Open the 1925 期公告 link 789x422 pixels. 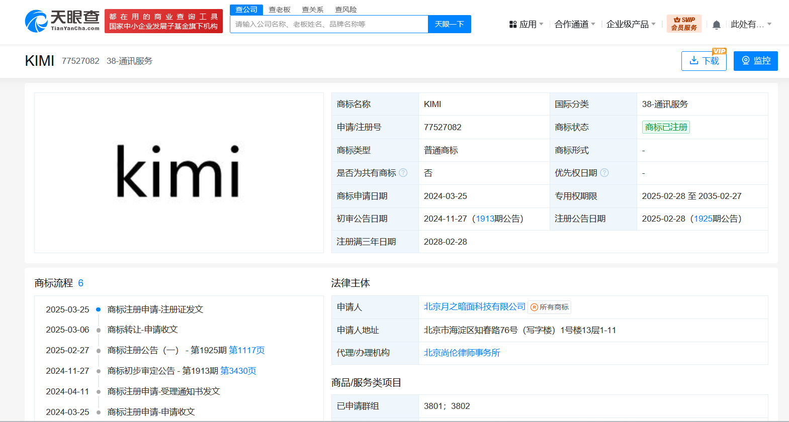(703, 219)
